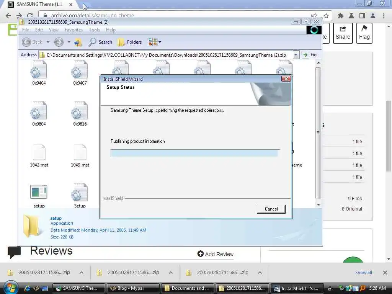Click Show all downloads link
The height and width of the screenshot is (294, 392).
364,273
